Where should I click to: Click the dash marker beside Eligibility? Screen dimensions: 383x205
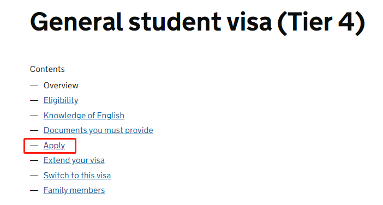(x=34, y=100)
